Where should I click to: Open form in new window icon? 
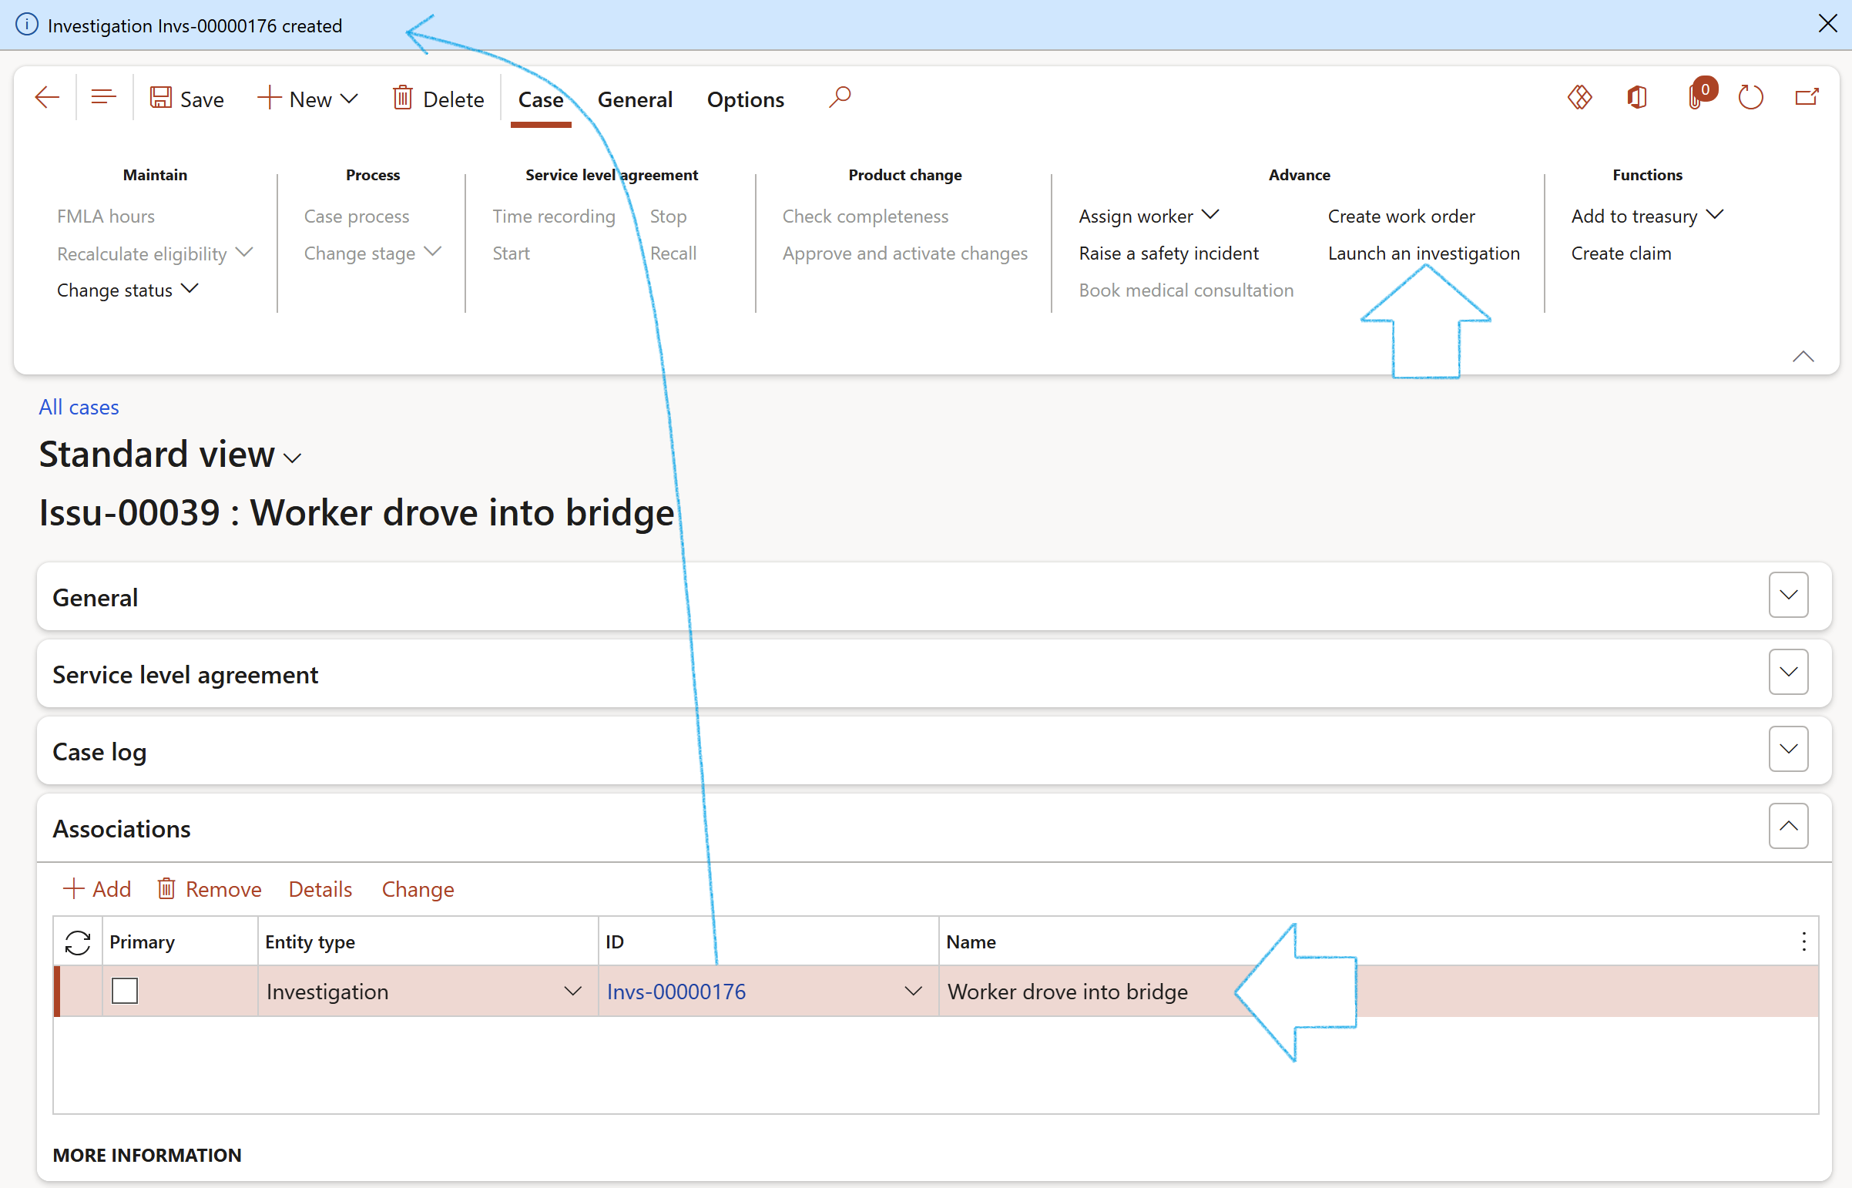pos(1807,98)
